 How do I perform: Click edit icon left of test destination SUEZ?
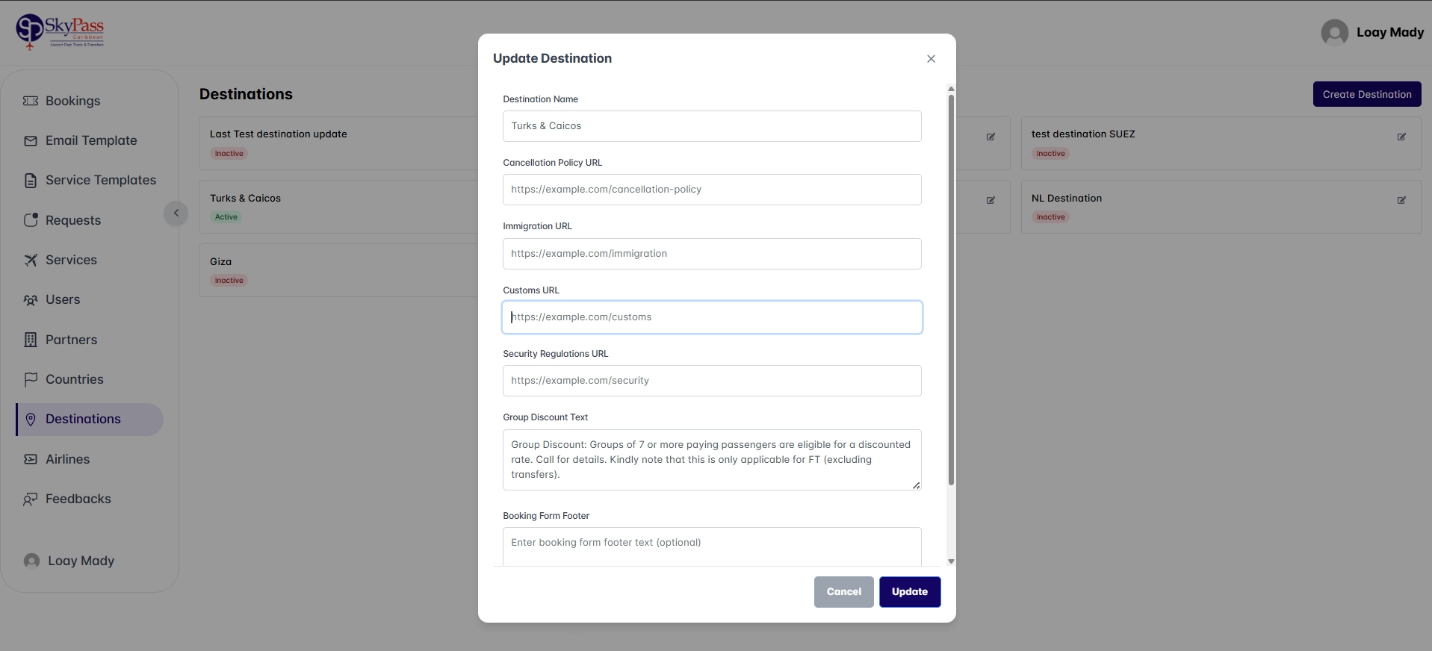[x=991, y=137]
